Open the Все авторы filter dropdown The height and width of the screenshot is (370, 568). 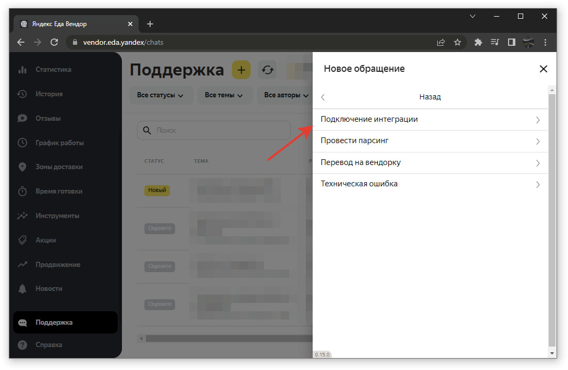click(286, 95)
